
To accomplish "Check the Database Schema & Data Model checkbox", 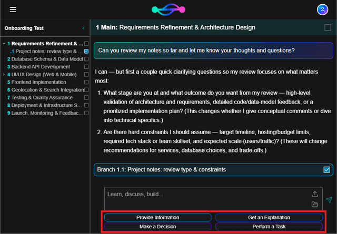I will point(86,59).
